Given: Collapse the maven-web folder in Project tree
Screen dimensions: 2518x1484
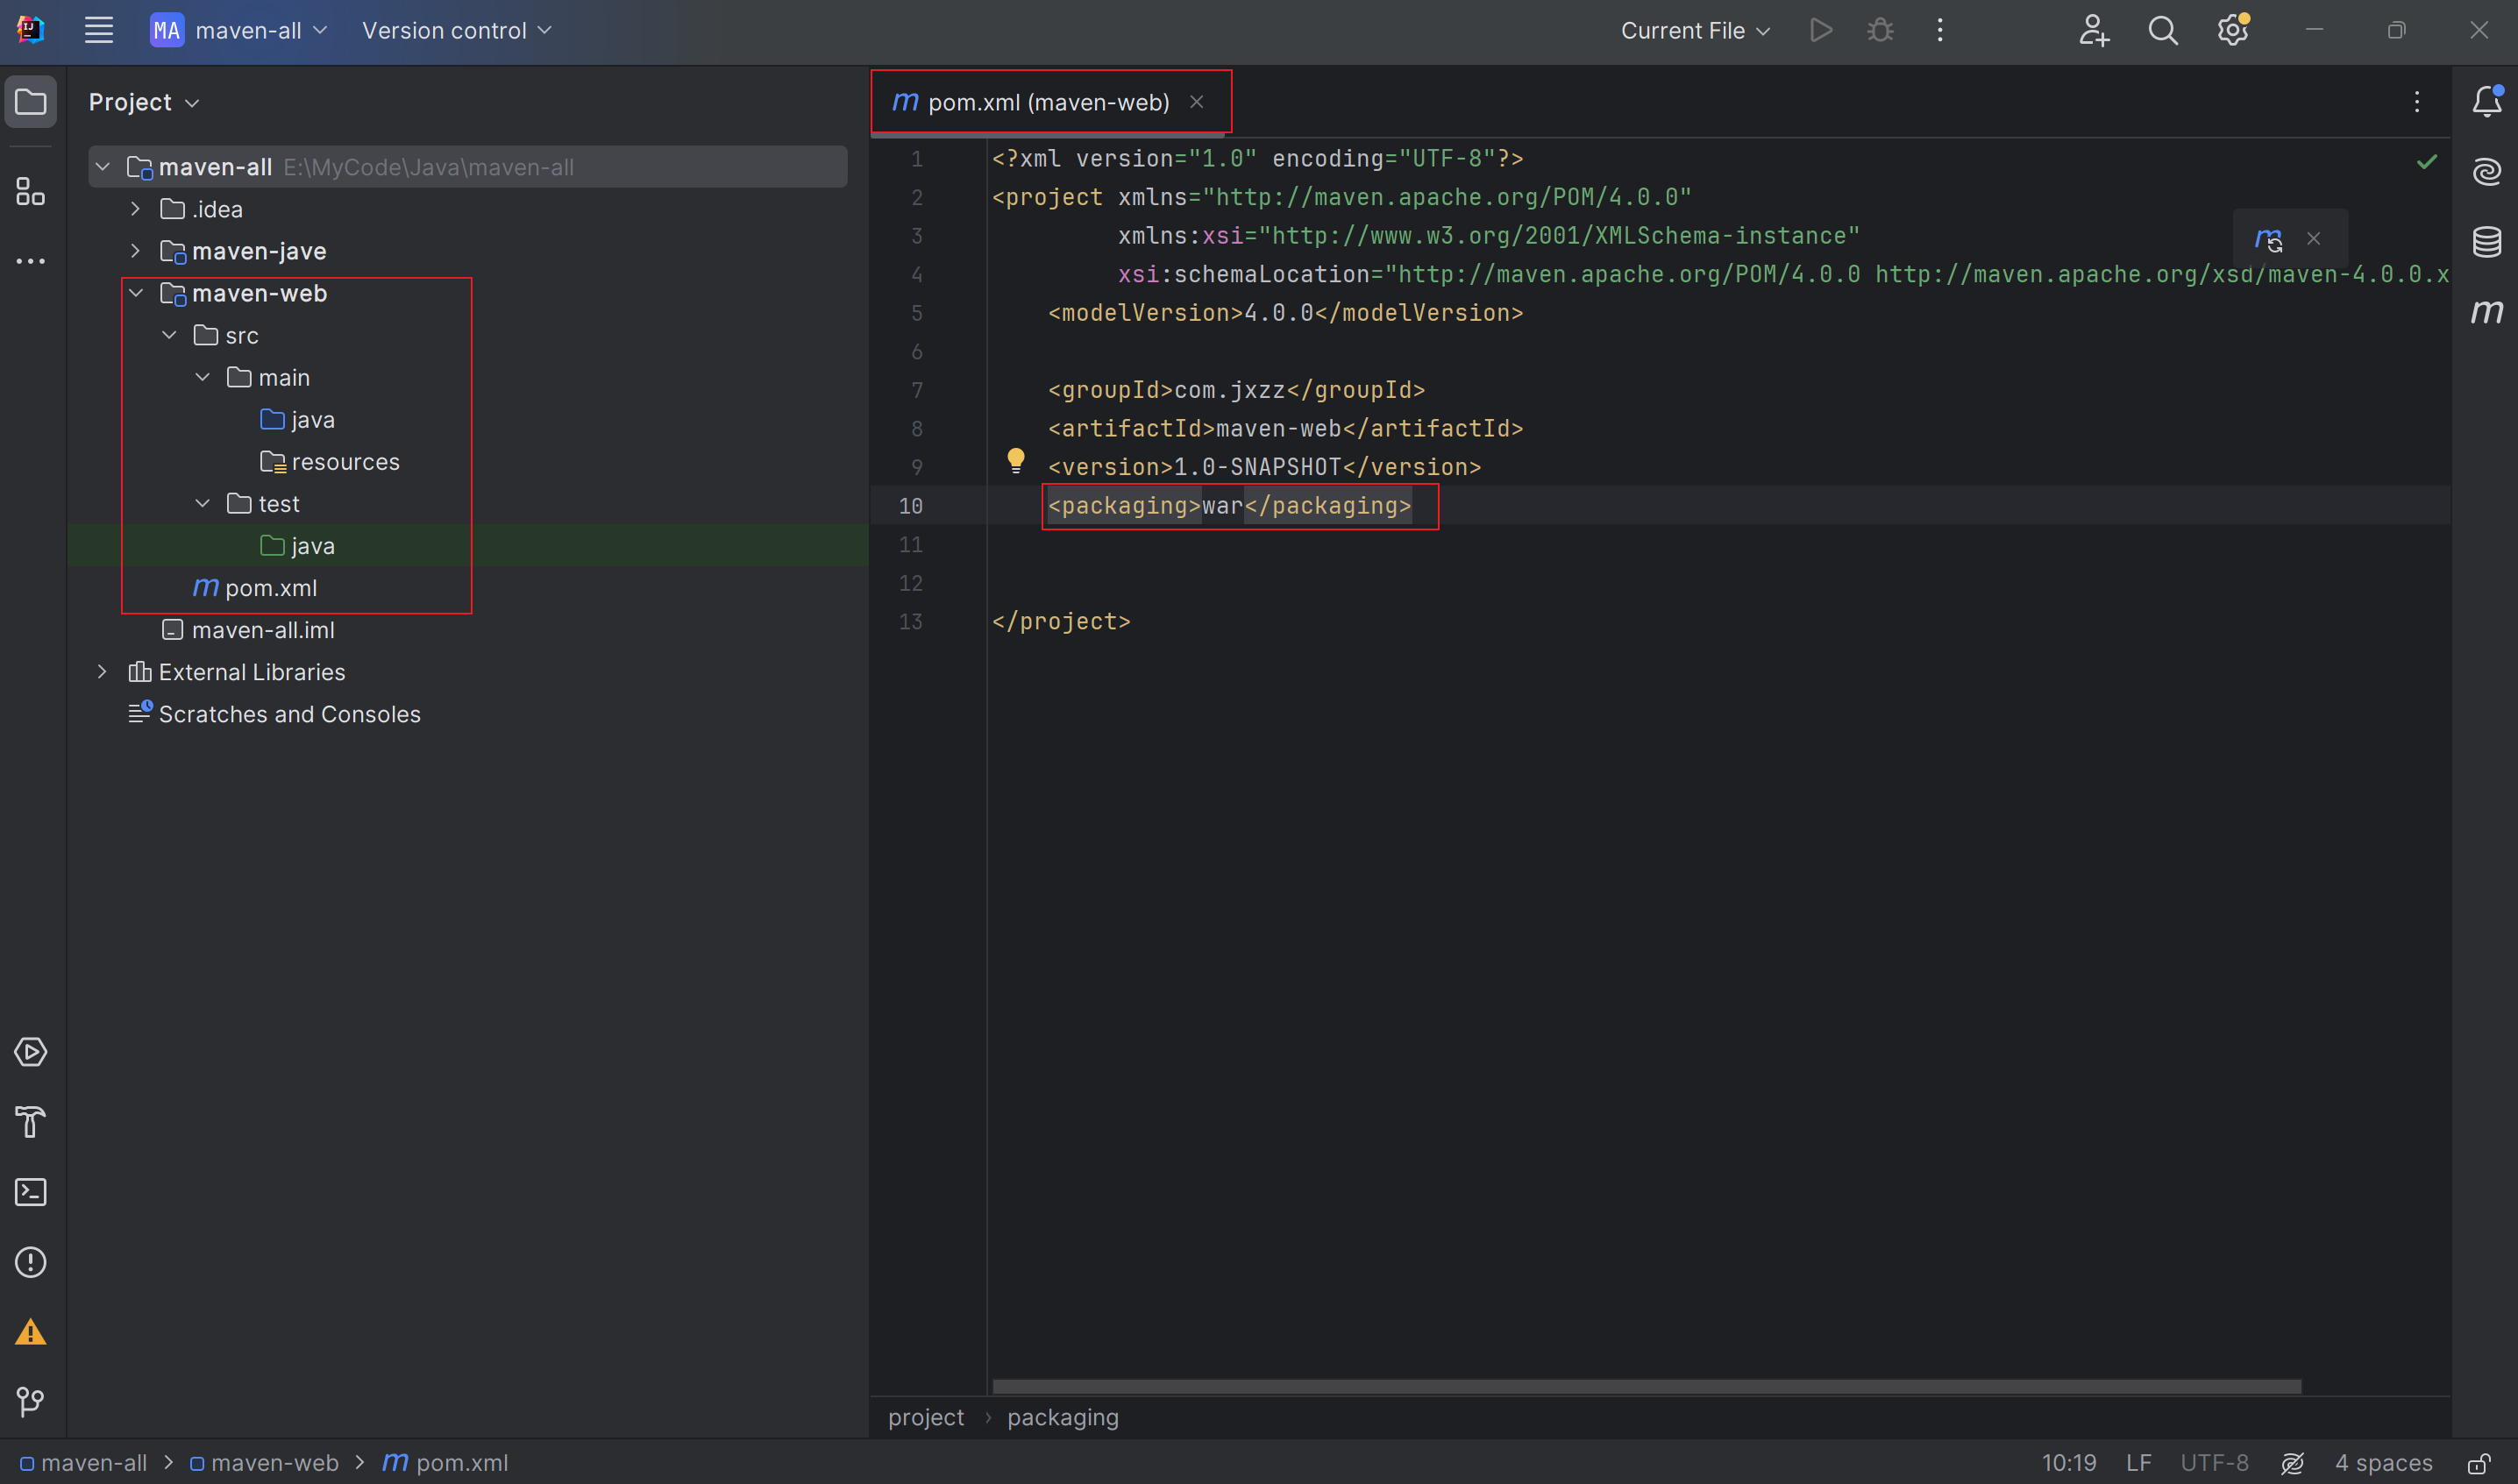Looking at the screenshot, I should tap(137, 292).
